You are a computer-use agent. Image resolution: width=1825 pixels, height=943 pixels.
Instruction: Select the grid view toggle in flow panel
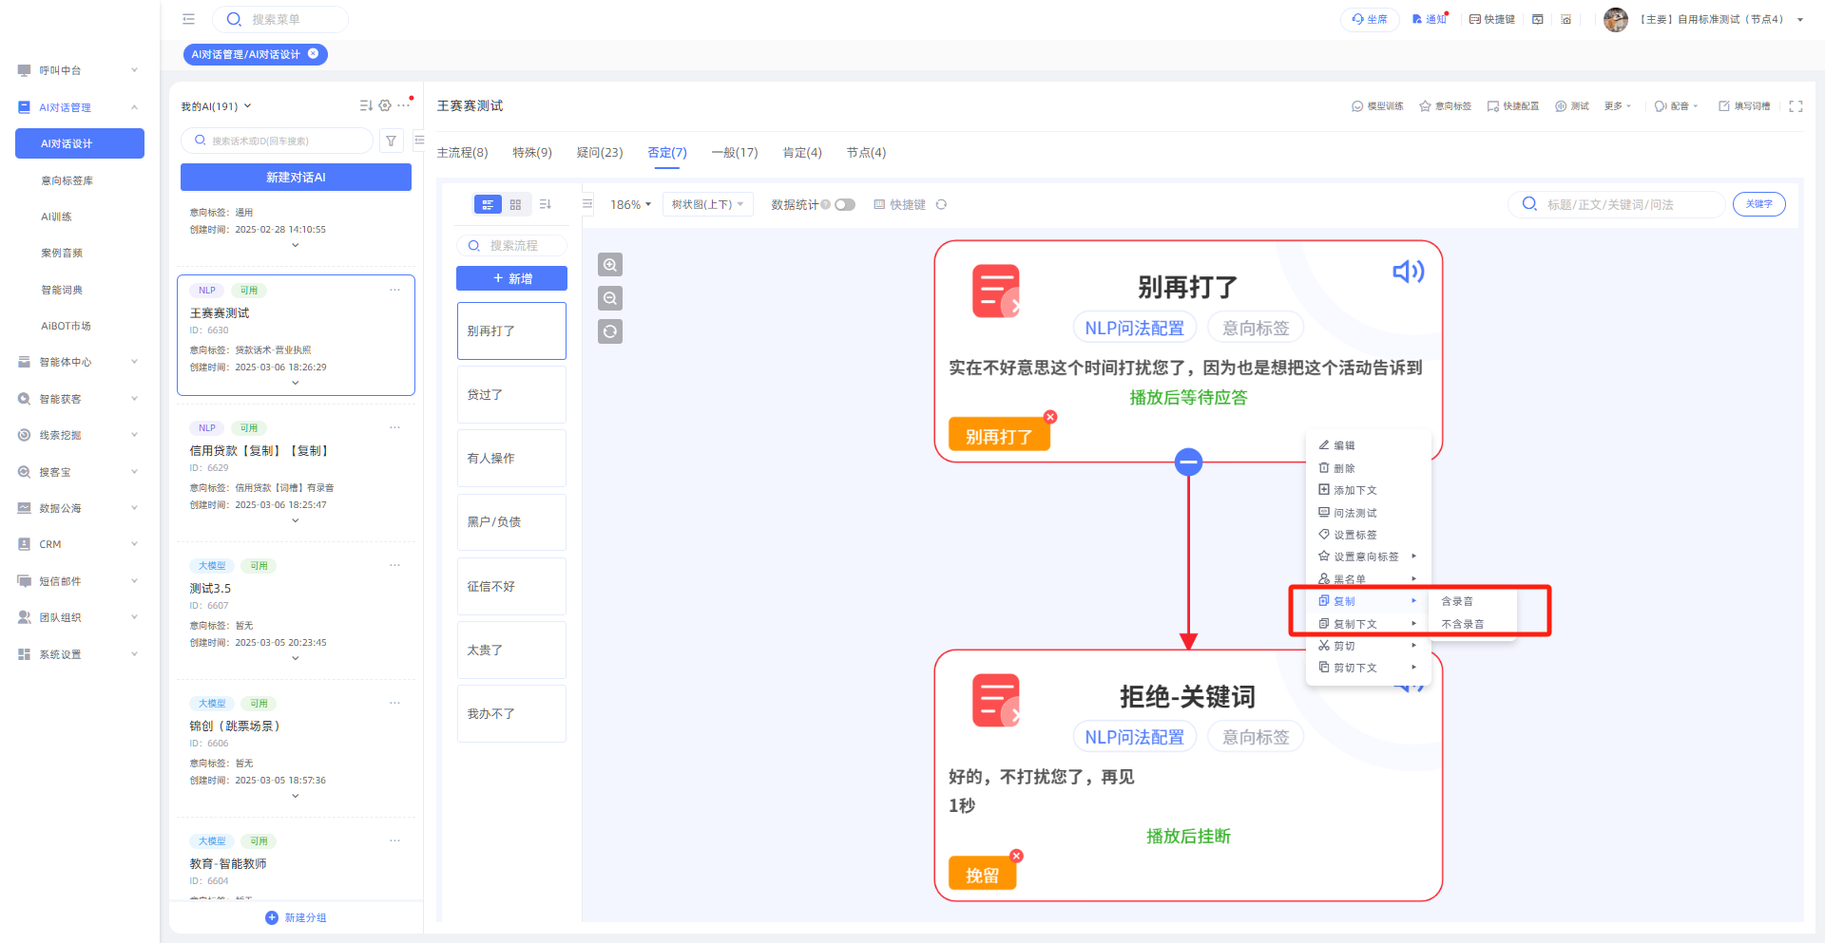[515, 204]
